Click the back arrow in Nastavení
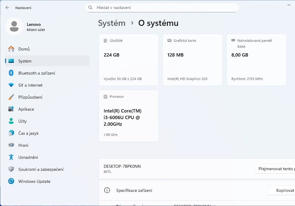Viewport: 295px width, 206px height. (8, 8)
